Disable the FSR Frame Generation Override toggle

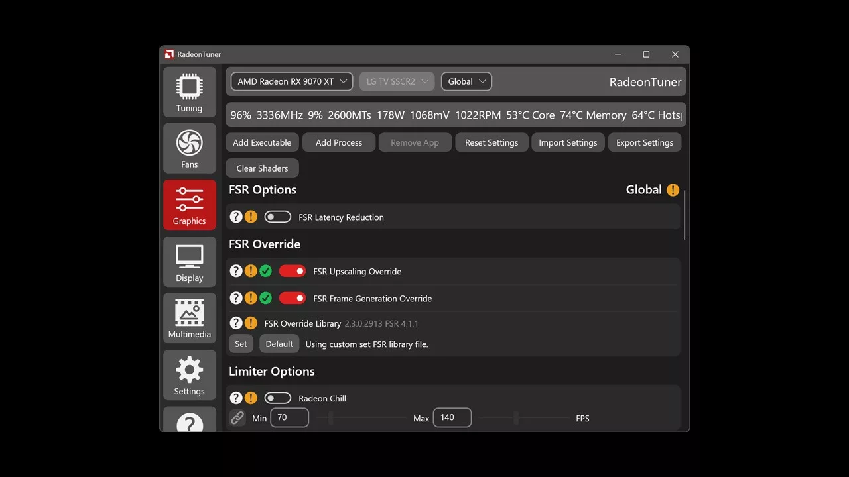tap(293, 298)
